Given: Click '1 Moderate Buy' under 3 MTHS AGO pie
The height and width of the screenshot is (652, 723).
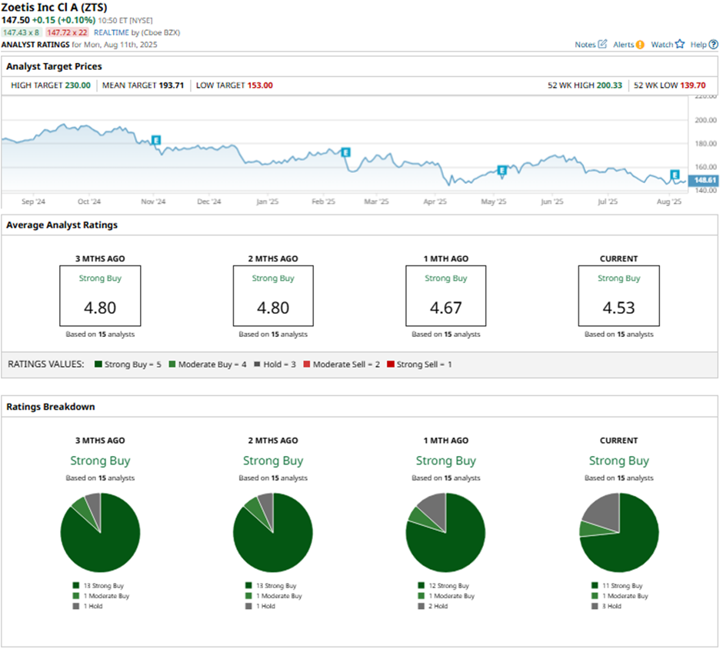Looking at the screenshot, I should coord(106,596).
